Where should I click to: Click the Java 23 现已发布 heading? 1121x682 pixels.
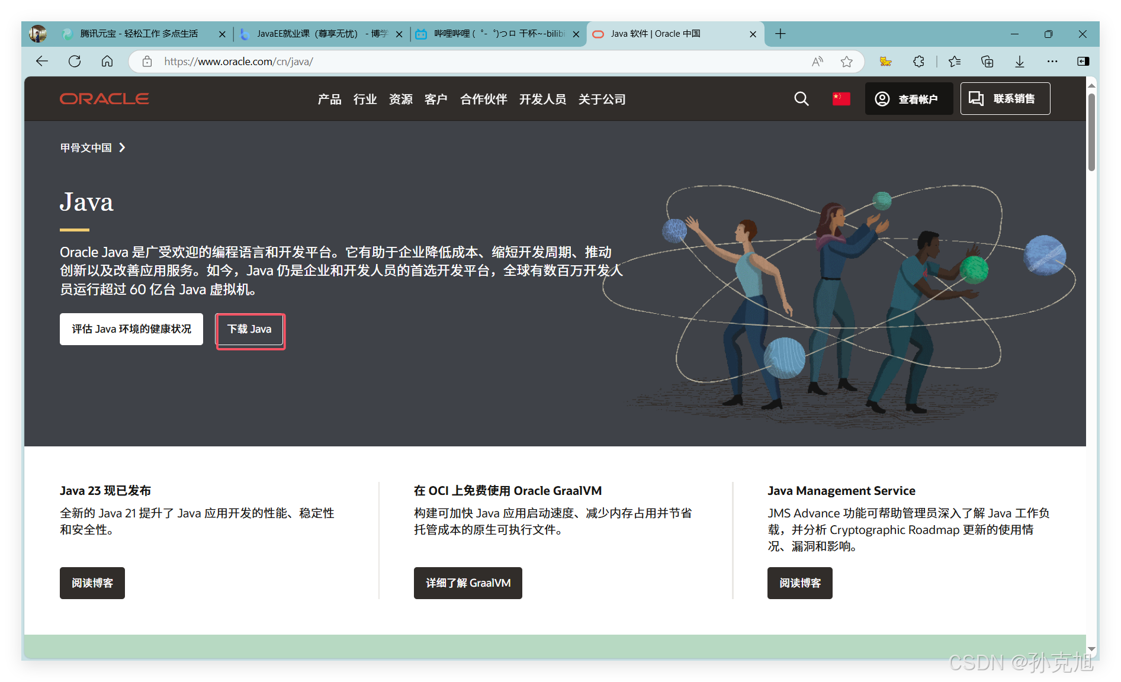105,491
